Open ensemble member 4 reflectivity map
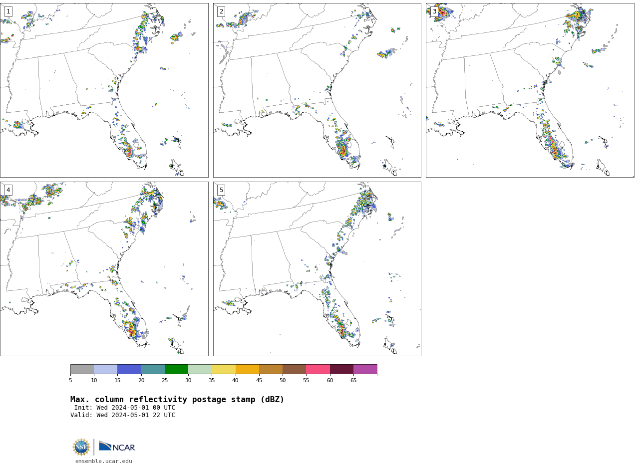 tap(104, 269)
